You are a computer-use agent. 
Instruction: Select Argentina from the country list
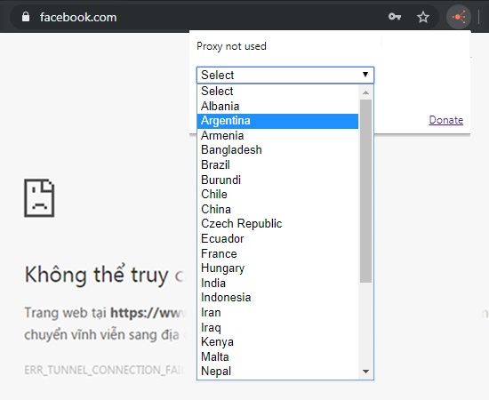coord(277,121)
